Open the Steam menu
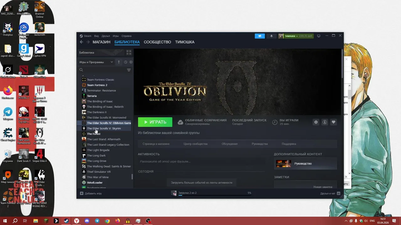The height and width of the screenshot is (225, 401). coord(86,36)
